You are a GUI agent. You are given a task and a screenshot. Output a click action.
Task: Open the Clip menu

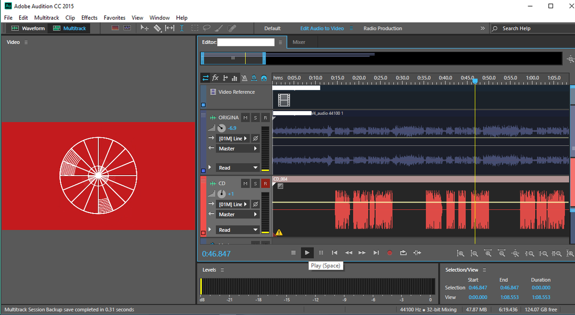point(70,18)
